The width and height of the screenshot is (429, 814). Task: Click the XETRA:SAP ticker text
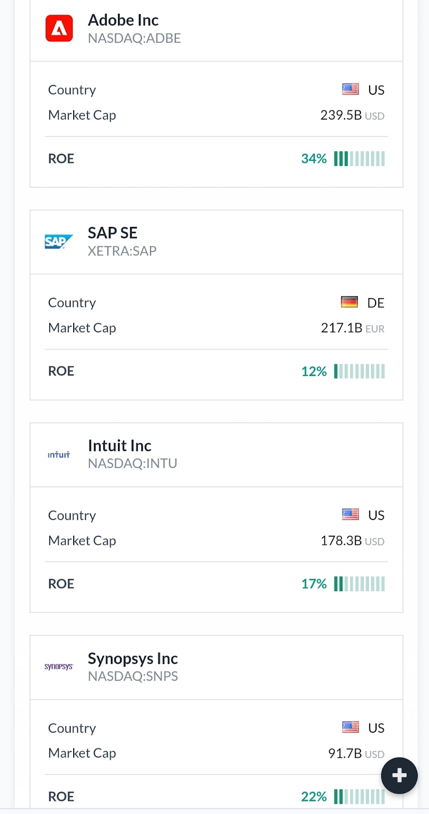coord(122,251)
